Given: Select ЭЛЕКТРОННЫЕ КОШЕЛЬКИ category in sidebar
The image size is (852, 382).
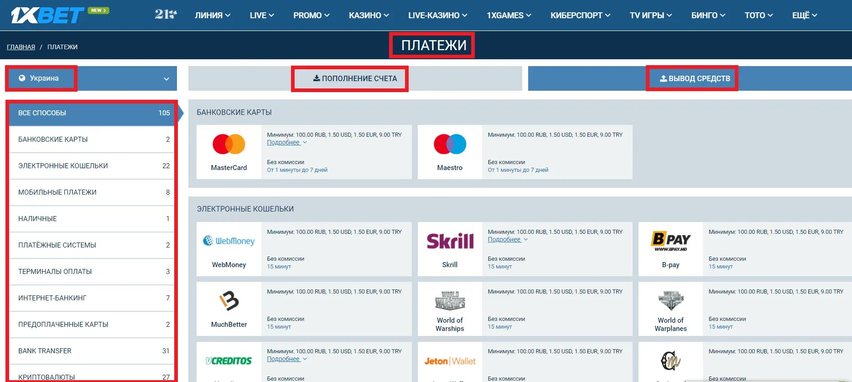Looking at the screenshot, I should 92,166.
